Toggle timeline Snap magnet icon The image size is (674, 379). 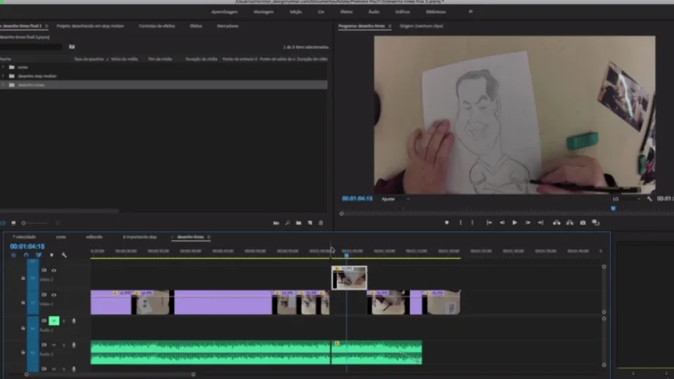[x=26, y=255]
